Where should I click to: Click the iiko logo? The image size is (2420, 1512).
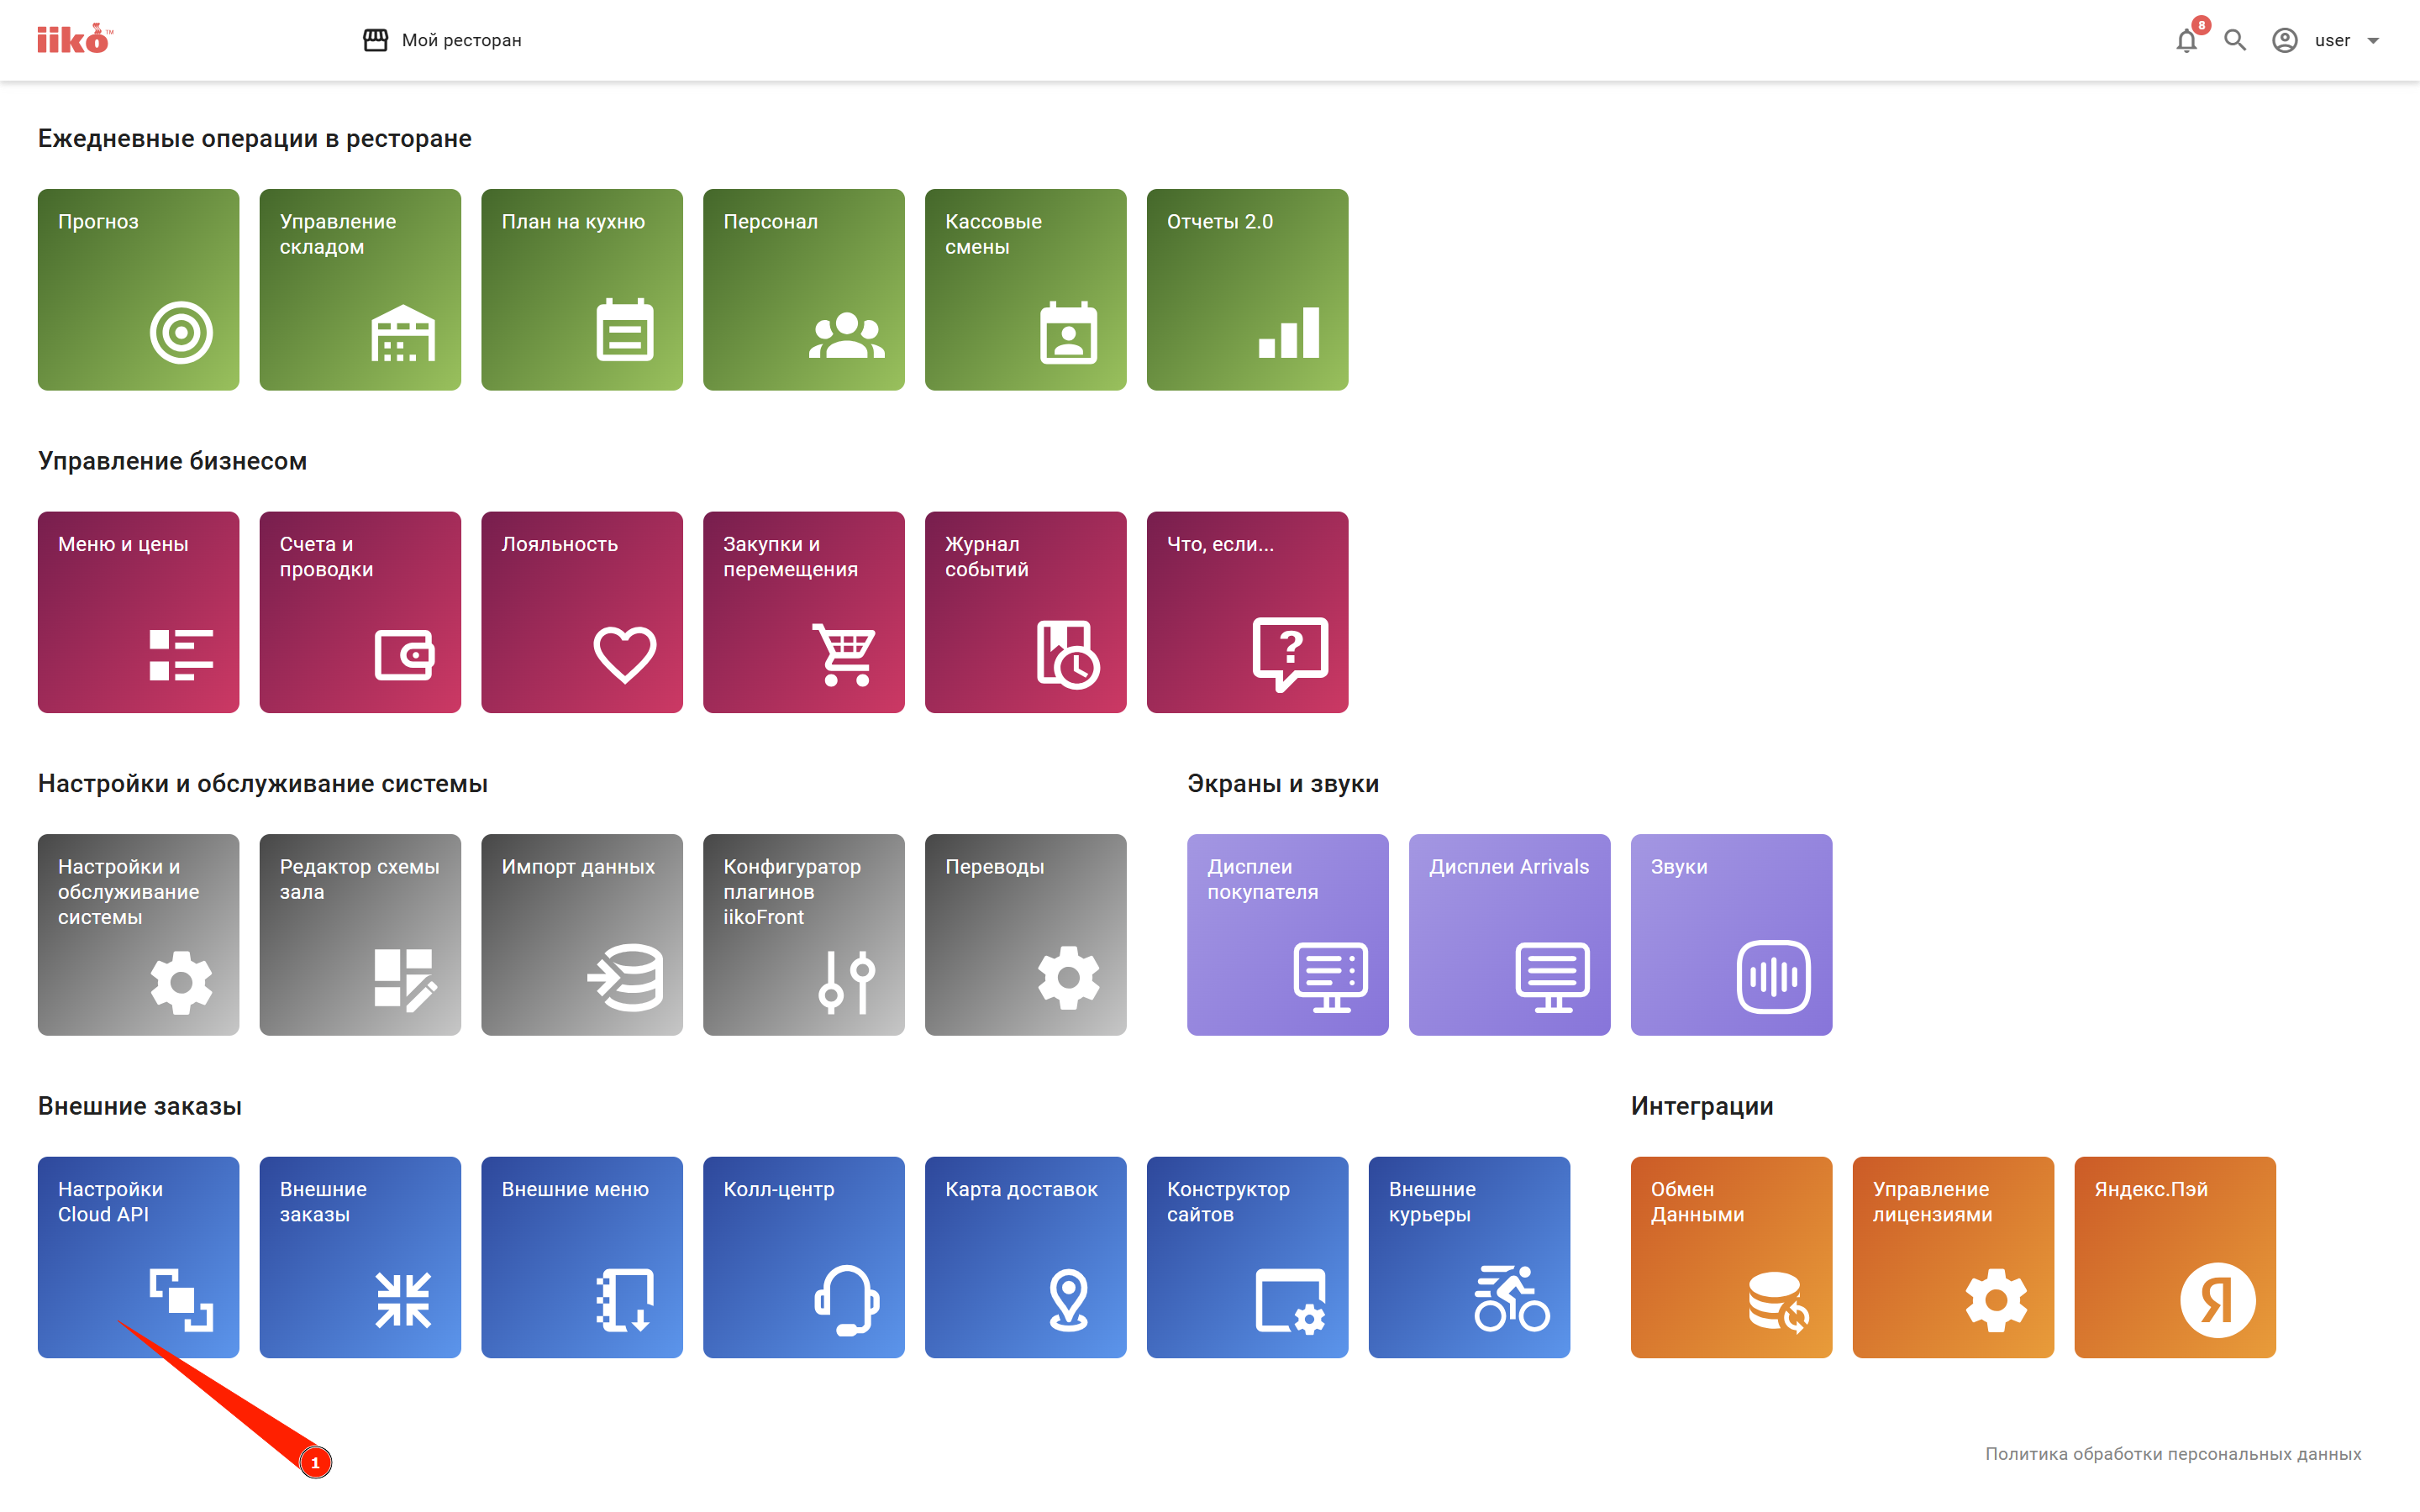coord(75,39)
